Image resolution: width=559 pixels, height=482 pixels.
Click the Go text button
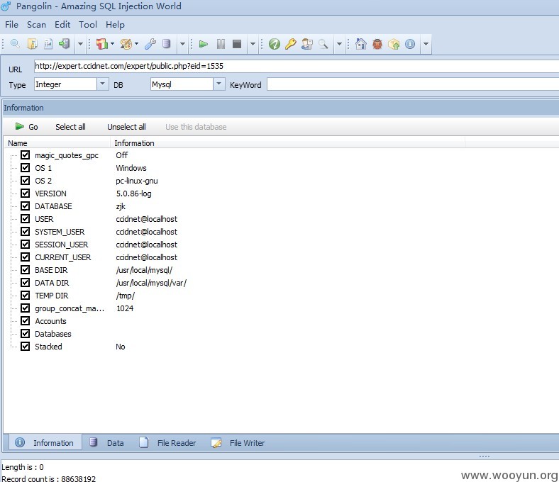(x=33, y=127)
